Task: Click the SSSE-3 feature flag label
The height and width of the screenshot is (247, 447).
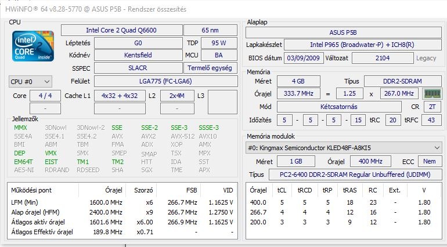Action: coord(208,128)
